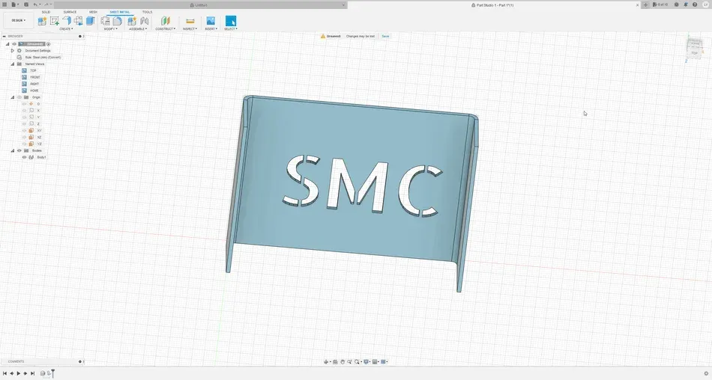The height and width of the screenshot is (380, 712).
Task: Select the FRONT named view
Action: (34, 77)
